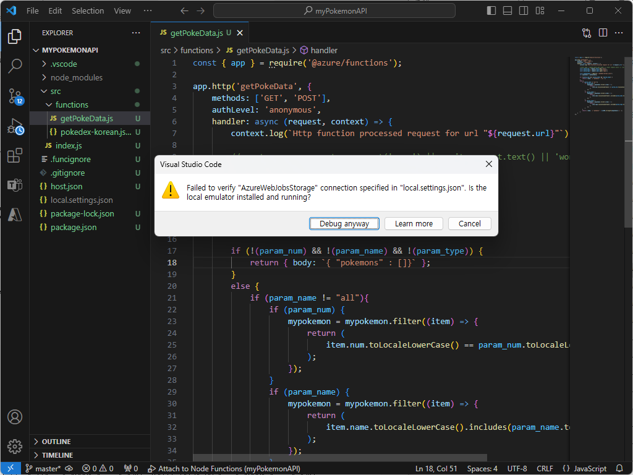Open the Accounts menu icon
The width and height of the screenshot is (633, 475).
15,417
